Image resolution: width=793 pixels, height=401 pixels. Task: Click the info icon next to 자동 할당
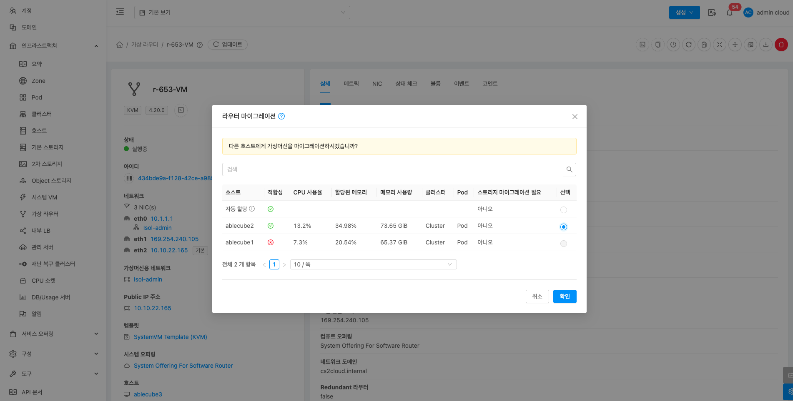tap(252, 209)
